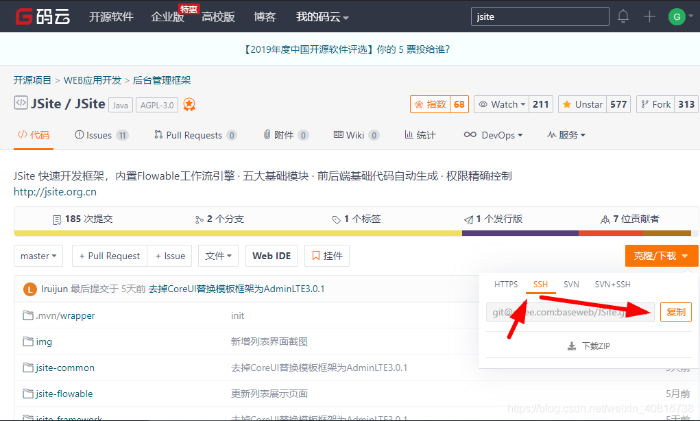The image size is (700, 421).
Task: Click the orange-red segment of the language bar
Action: pyautogui.click(x=611, y=233)
